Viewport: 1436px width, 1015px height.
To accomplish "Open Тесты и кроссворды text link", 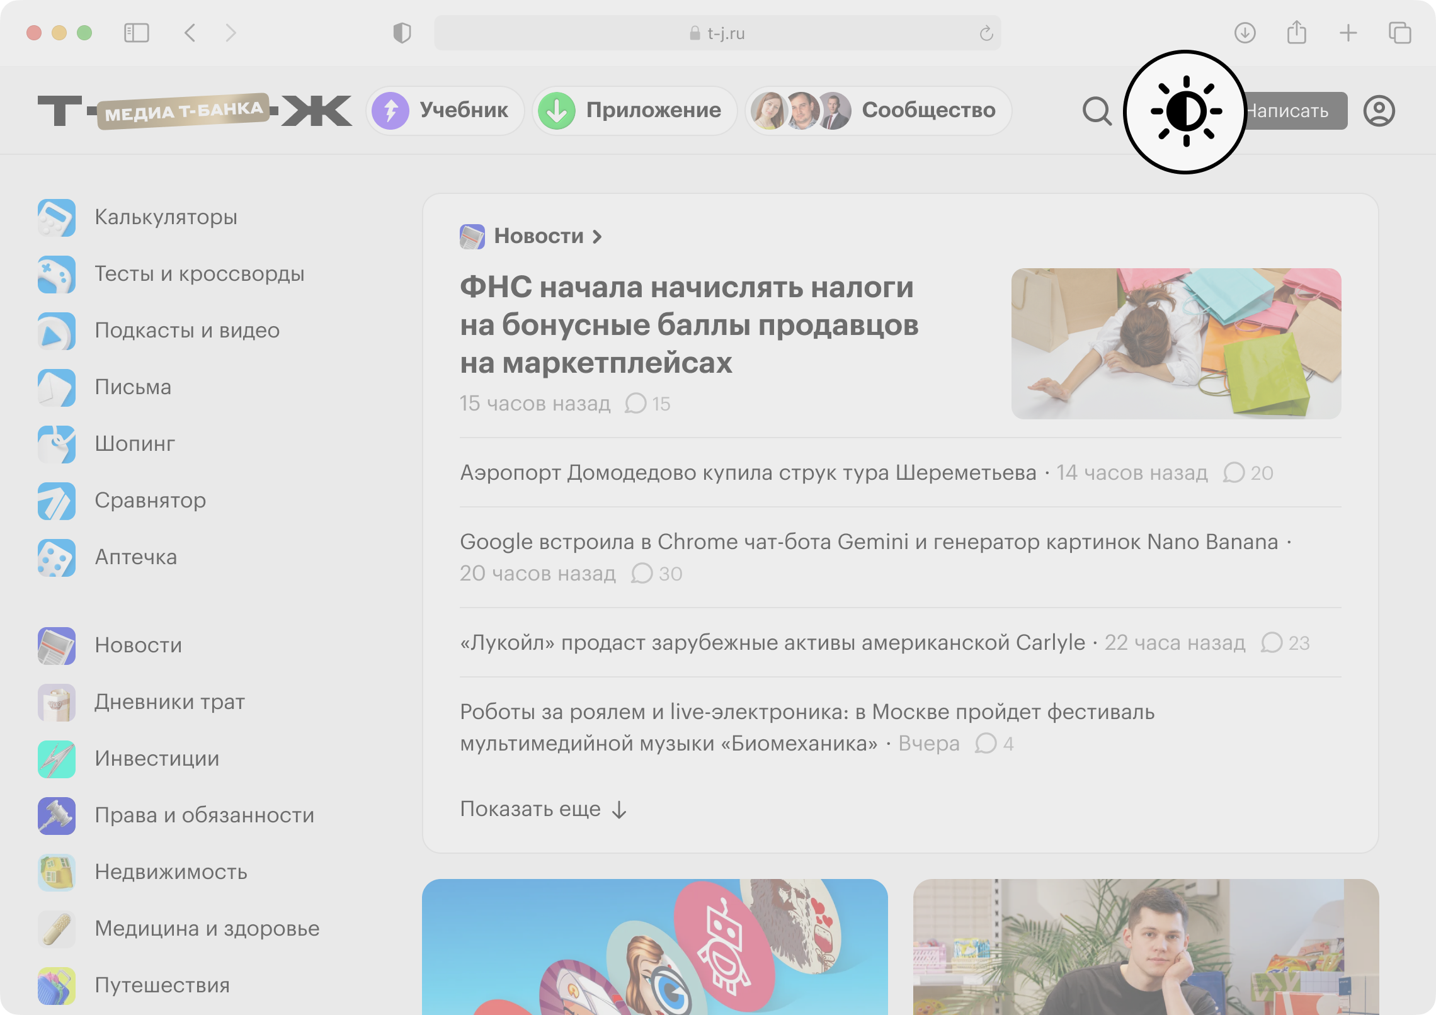I will 200,274.
